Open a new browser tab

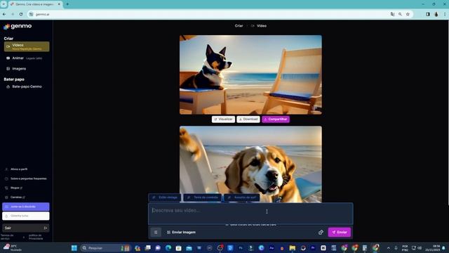tap(67, 4)
